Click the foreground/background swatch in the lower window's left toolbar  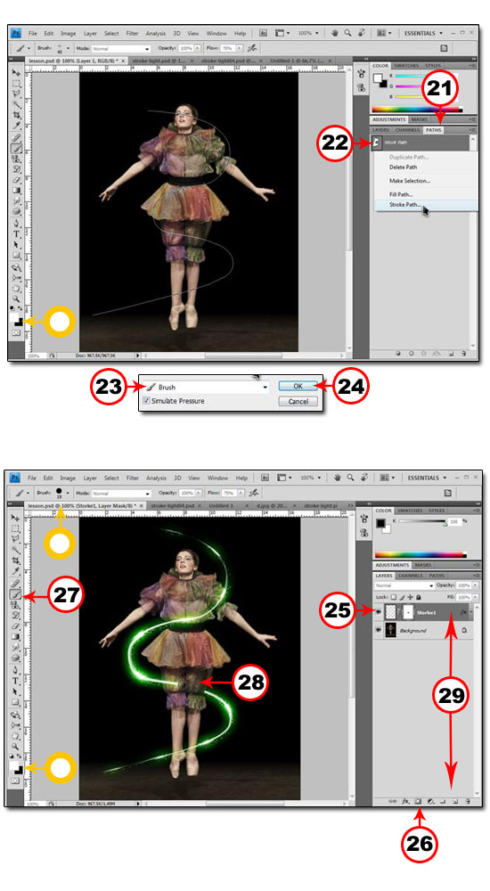tap(17, 767)
